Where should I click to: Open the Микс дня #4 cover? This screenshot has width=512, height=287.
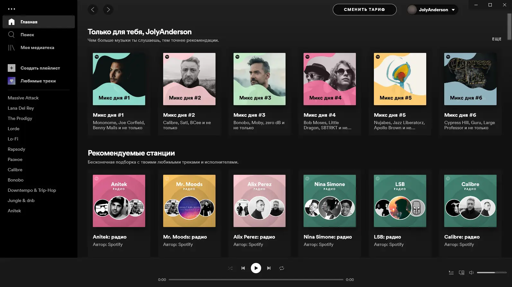[330, 79]
